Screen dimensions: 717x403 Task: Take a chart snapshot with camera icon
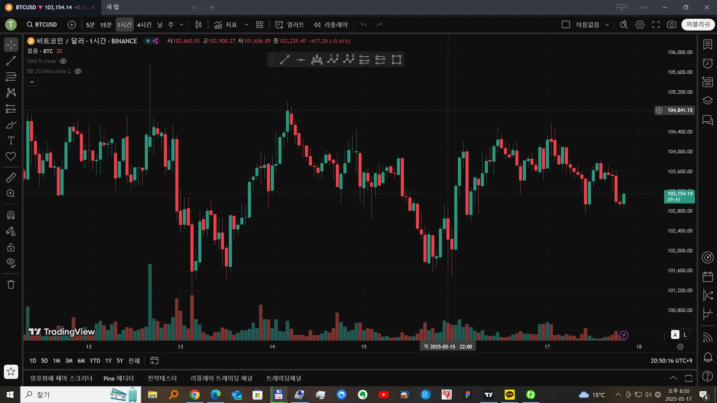(x=671, y=25)
